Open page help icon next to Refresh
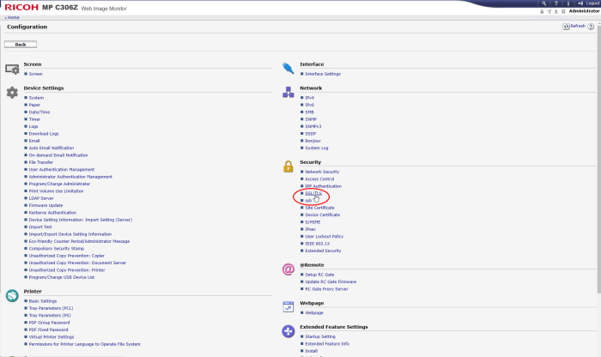The height and width of the screenshot is (357, 601). click(x=591, y=27)
